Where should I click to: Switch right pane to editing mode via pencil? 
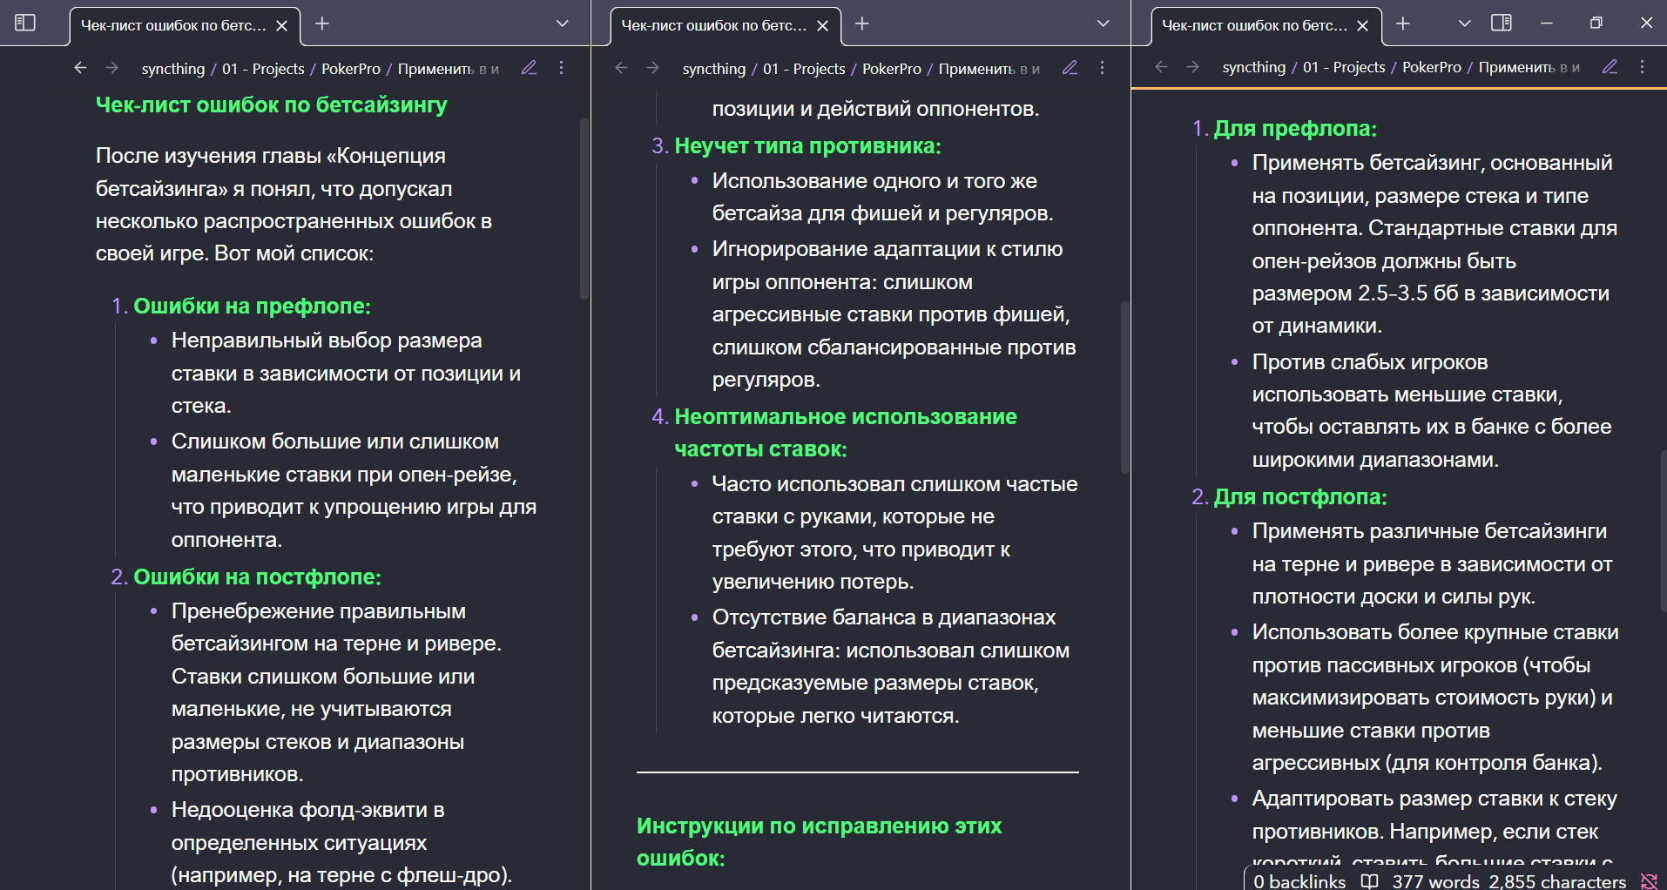coord(1610,67)
